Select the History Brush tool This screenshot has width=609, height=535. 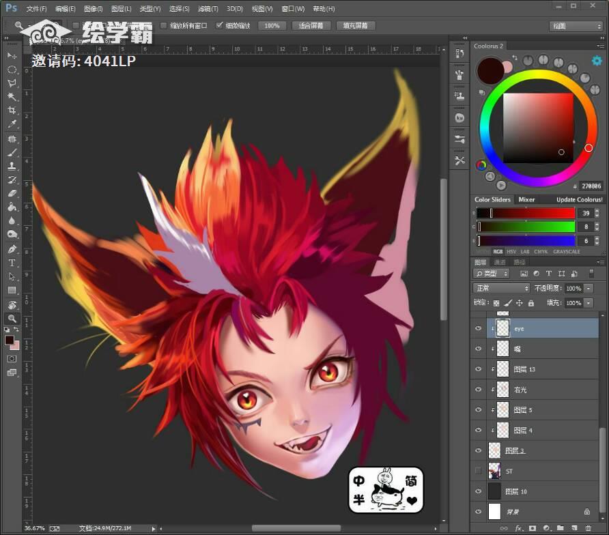click(12, 179)
